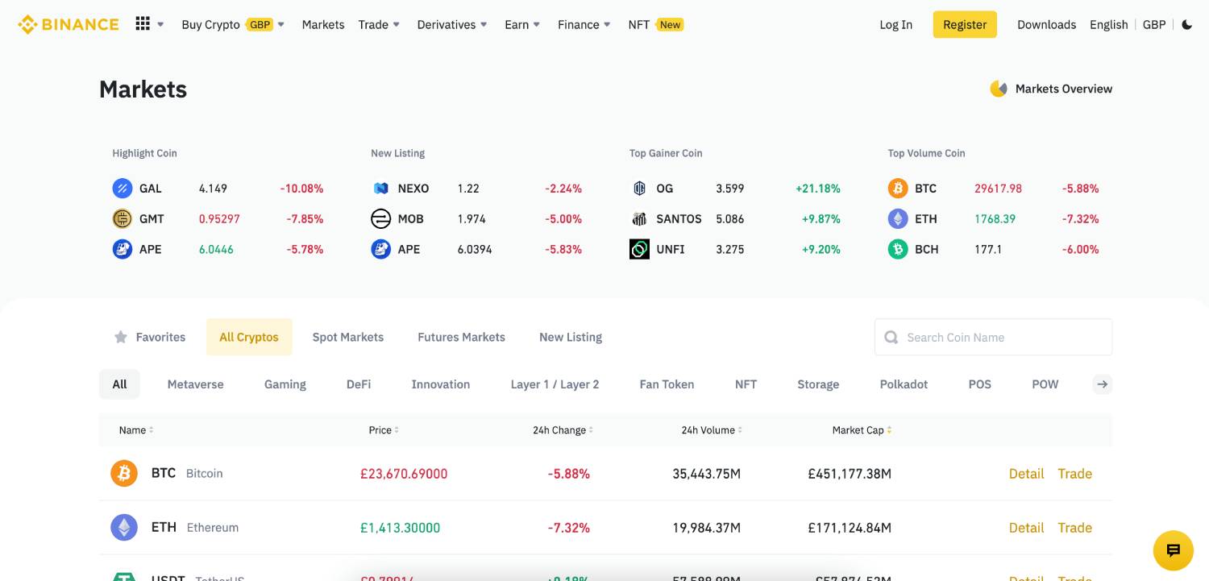This screenshot has width=1209, height=581.
Task: Click Trade for Ethereum row
Action: click(x=1074, y=528)
